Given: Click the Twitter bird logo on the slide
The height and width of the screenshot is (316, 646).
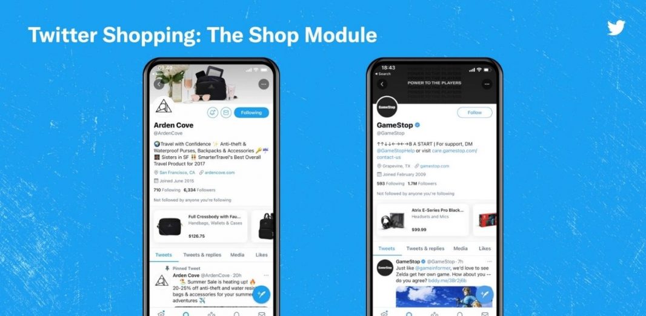Looking at the screenshot, I should [616, 28].
